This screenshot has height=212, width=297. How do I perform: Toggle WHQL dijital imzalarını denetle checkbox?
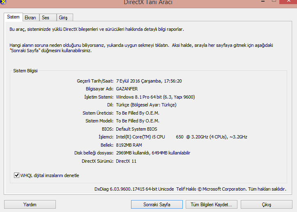(x=17, y=175)
